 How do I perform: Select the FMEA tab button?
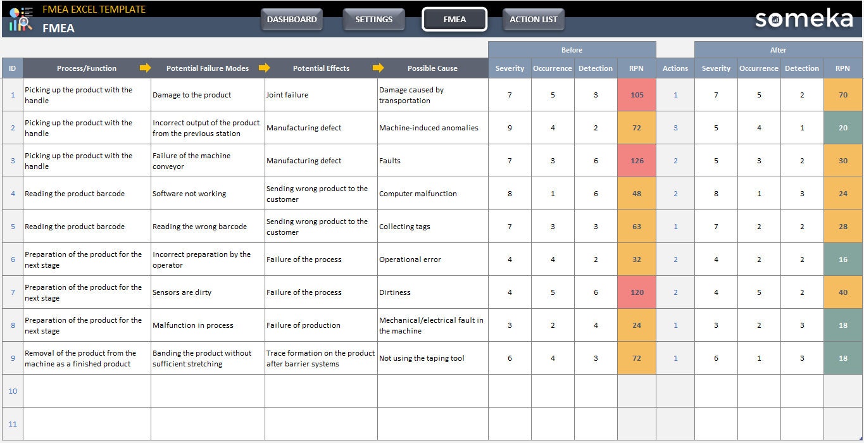pos(454,20)
